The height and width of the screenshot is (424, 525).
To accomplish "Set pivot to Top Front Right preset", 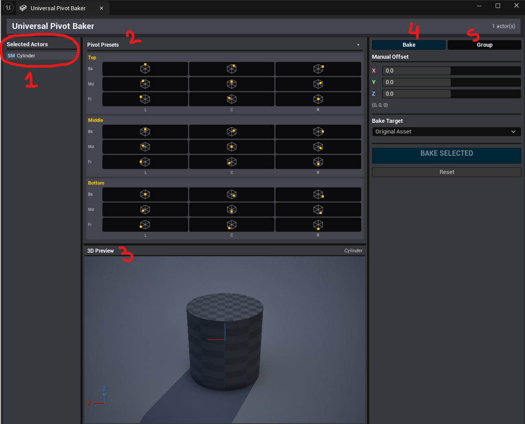I will [x=318, y=99].
